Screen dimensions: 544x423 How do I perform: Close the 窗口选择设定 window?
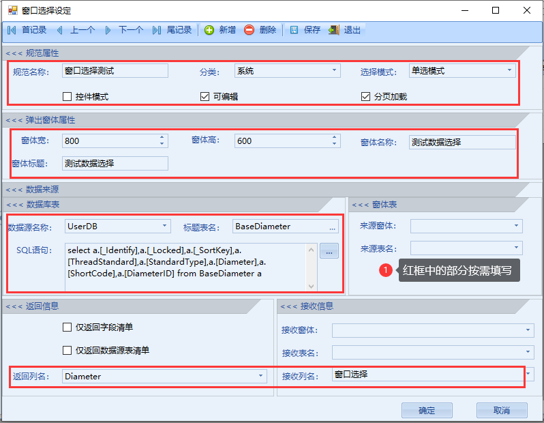527,10
